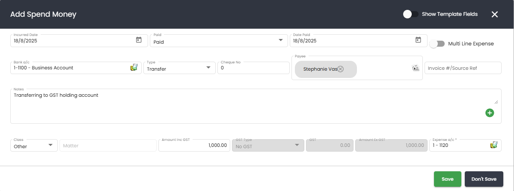Viewport: 514px width, 191px height.
Task: Click the Amount Inc GST field
Action: tap(194, 146)
